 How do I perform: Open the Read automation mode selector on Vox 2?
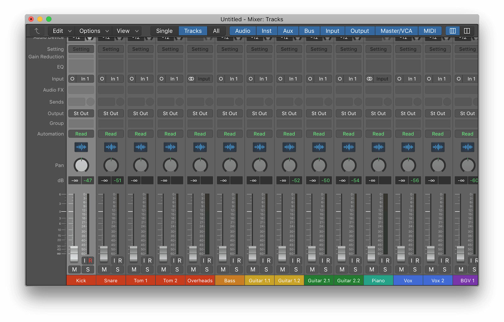(438, 134)
